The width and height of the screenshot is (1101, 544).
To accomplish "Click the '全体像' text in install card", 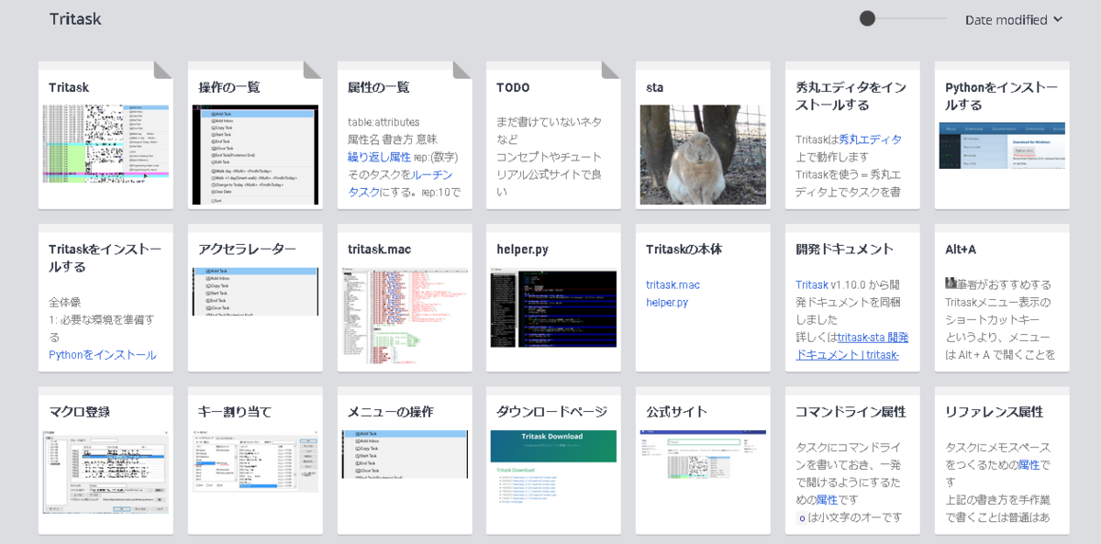I will 64,302.
